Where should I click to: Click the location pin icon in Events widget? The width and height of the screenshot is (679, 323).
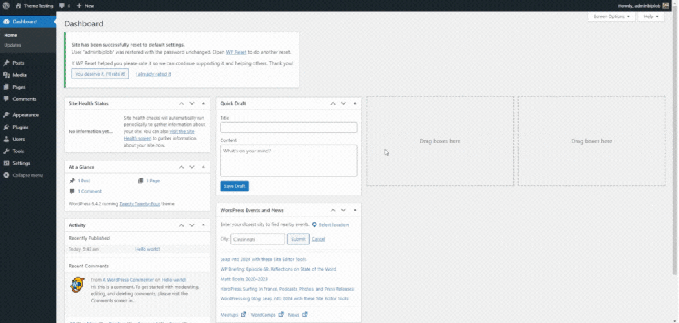click(x=314, y=225)
